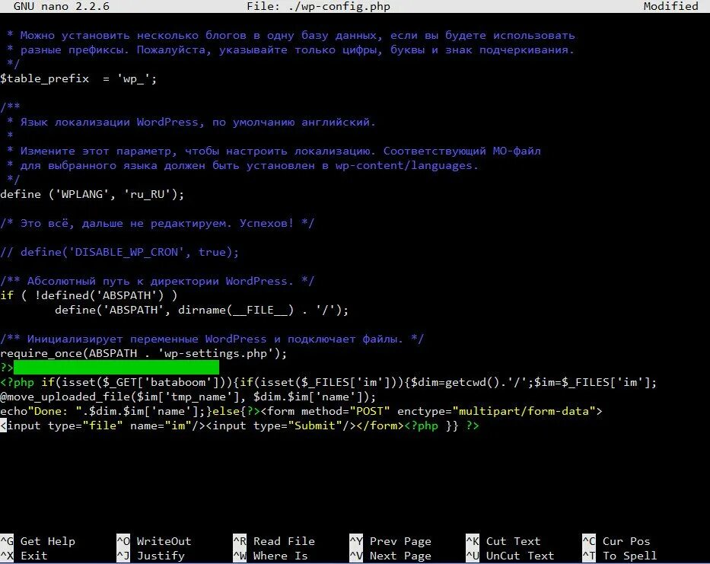
Task: Click the Язык локализации WordPress comment line
Action: (192, 123)
